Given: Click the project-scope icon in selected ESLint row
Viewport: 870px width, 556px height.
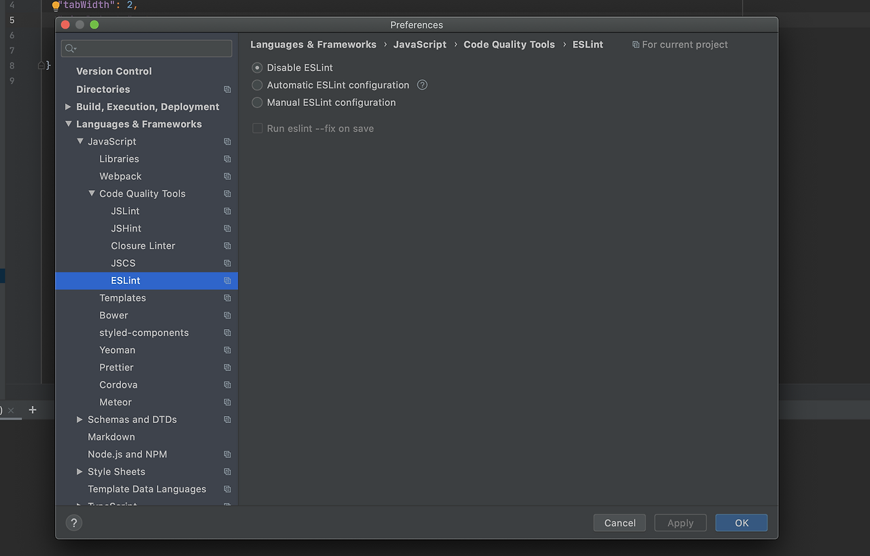Looking at the screenshot, I should click(228, 281).
